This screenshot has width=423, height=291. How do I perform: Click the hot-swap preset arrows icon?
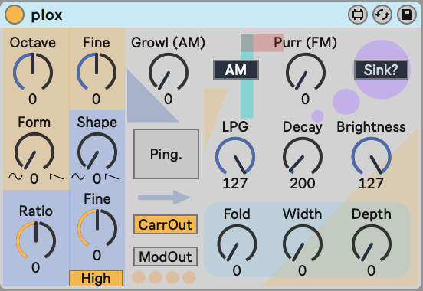(x=382, y=15)
